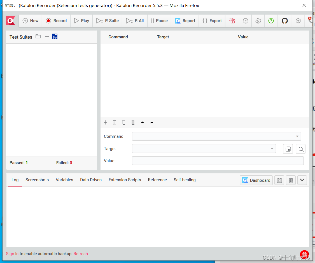
Task: Click the find target magnifier icon
Action: pos(301,149)
